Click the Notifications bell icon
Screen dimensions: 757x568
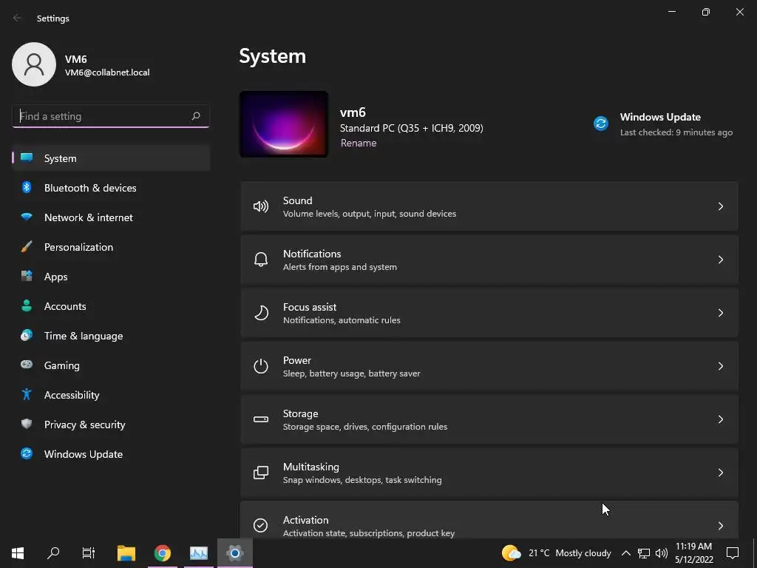[261, 260]
